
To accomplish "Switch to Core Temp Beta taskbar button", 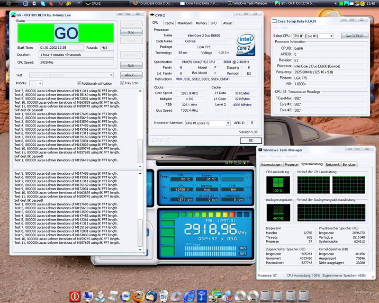I will coord(200,3).
